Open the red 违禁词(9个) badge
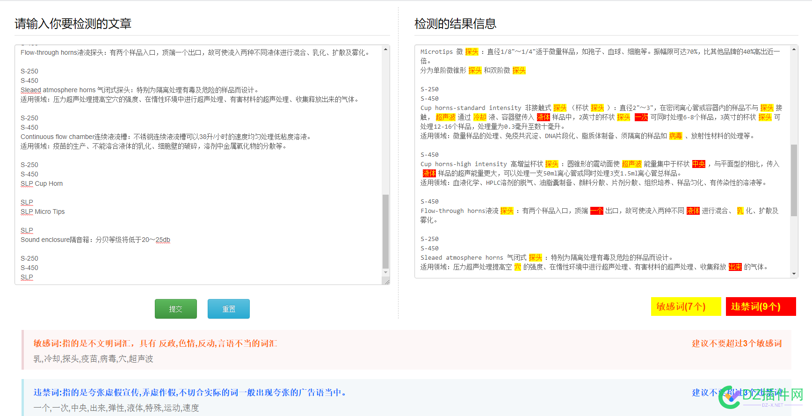Image resolution: width=812 pixels, height=416 pixels. click(x=761, y=307)
